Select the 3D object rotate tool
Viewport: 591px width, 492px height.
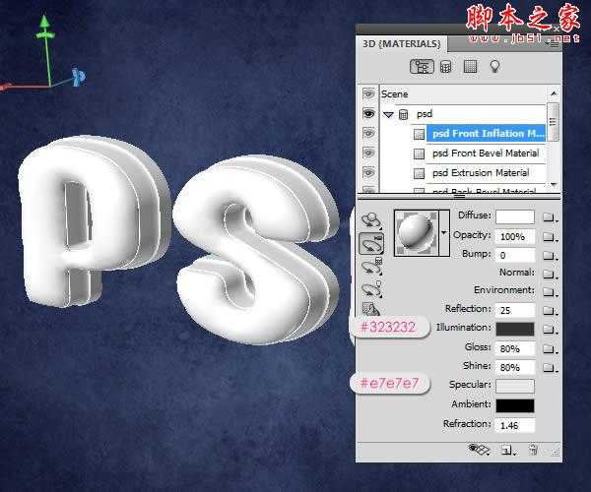point(371,220)
